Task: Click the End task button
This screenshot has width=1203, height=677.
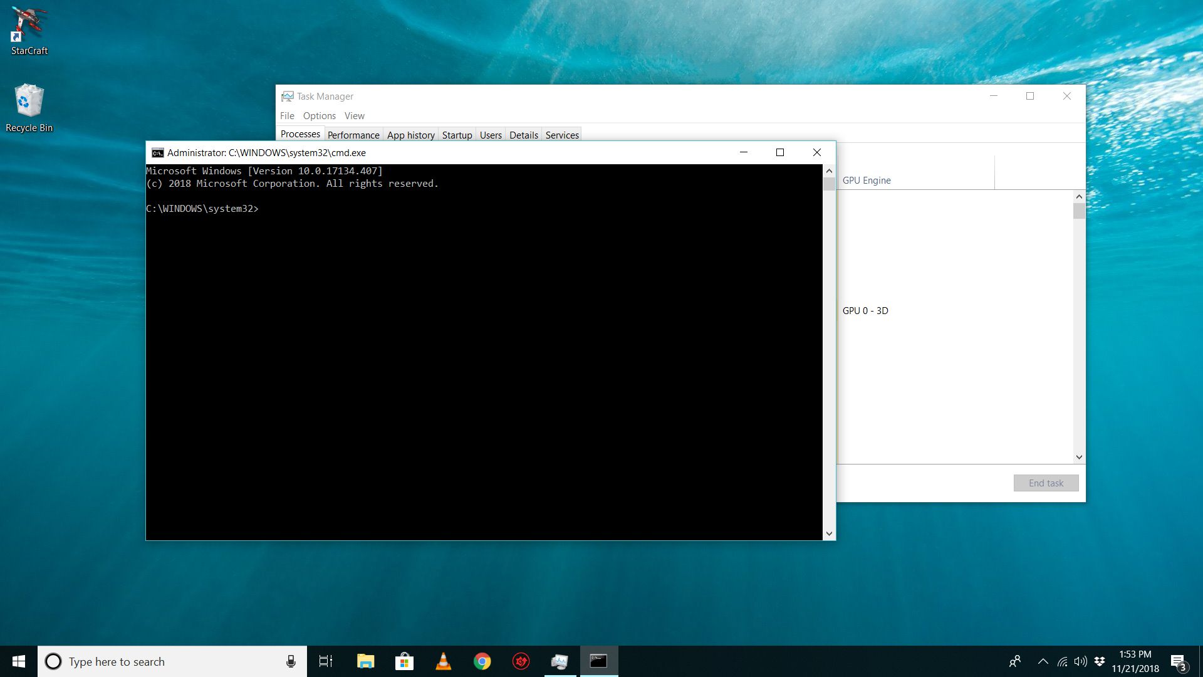Action: (x=1045, y=483)
